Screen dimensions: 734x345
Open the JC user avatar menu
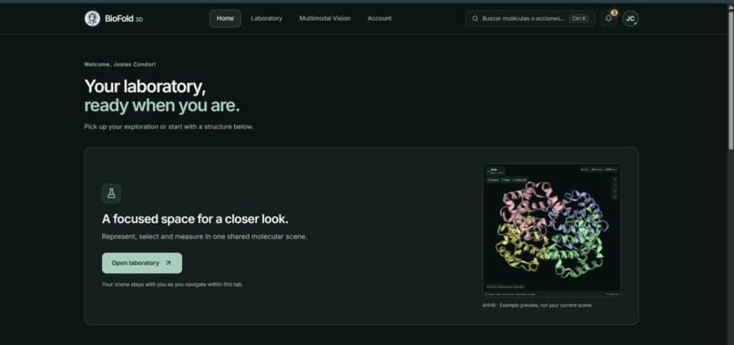point(630,18)
